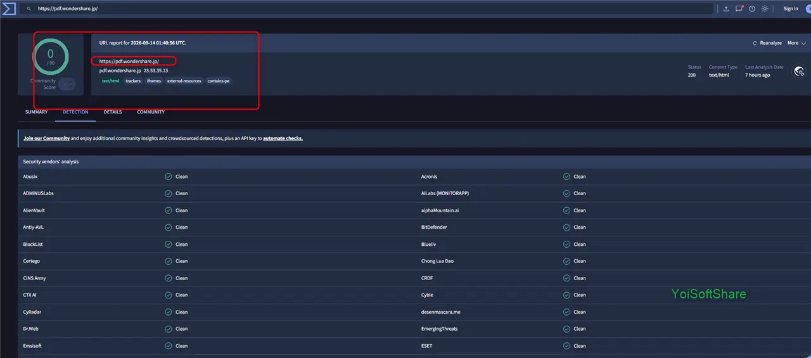
Task: Click the desenmascara.me vendor name
Action: 441,312
